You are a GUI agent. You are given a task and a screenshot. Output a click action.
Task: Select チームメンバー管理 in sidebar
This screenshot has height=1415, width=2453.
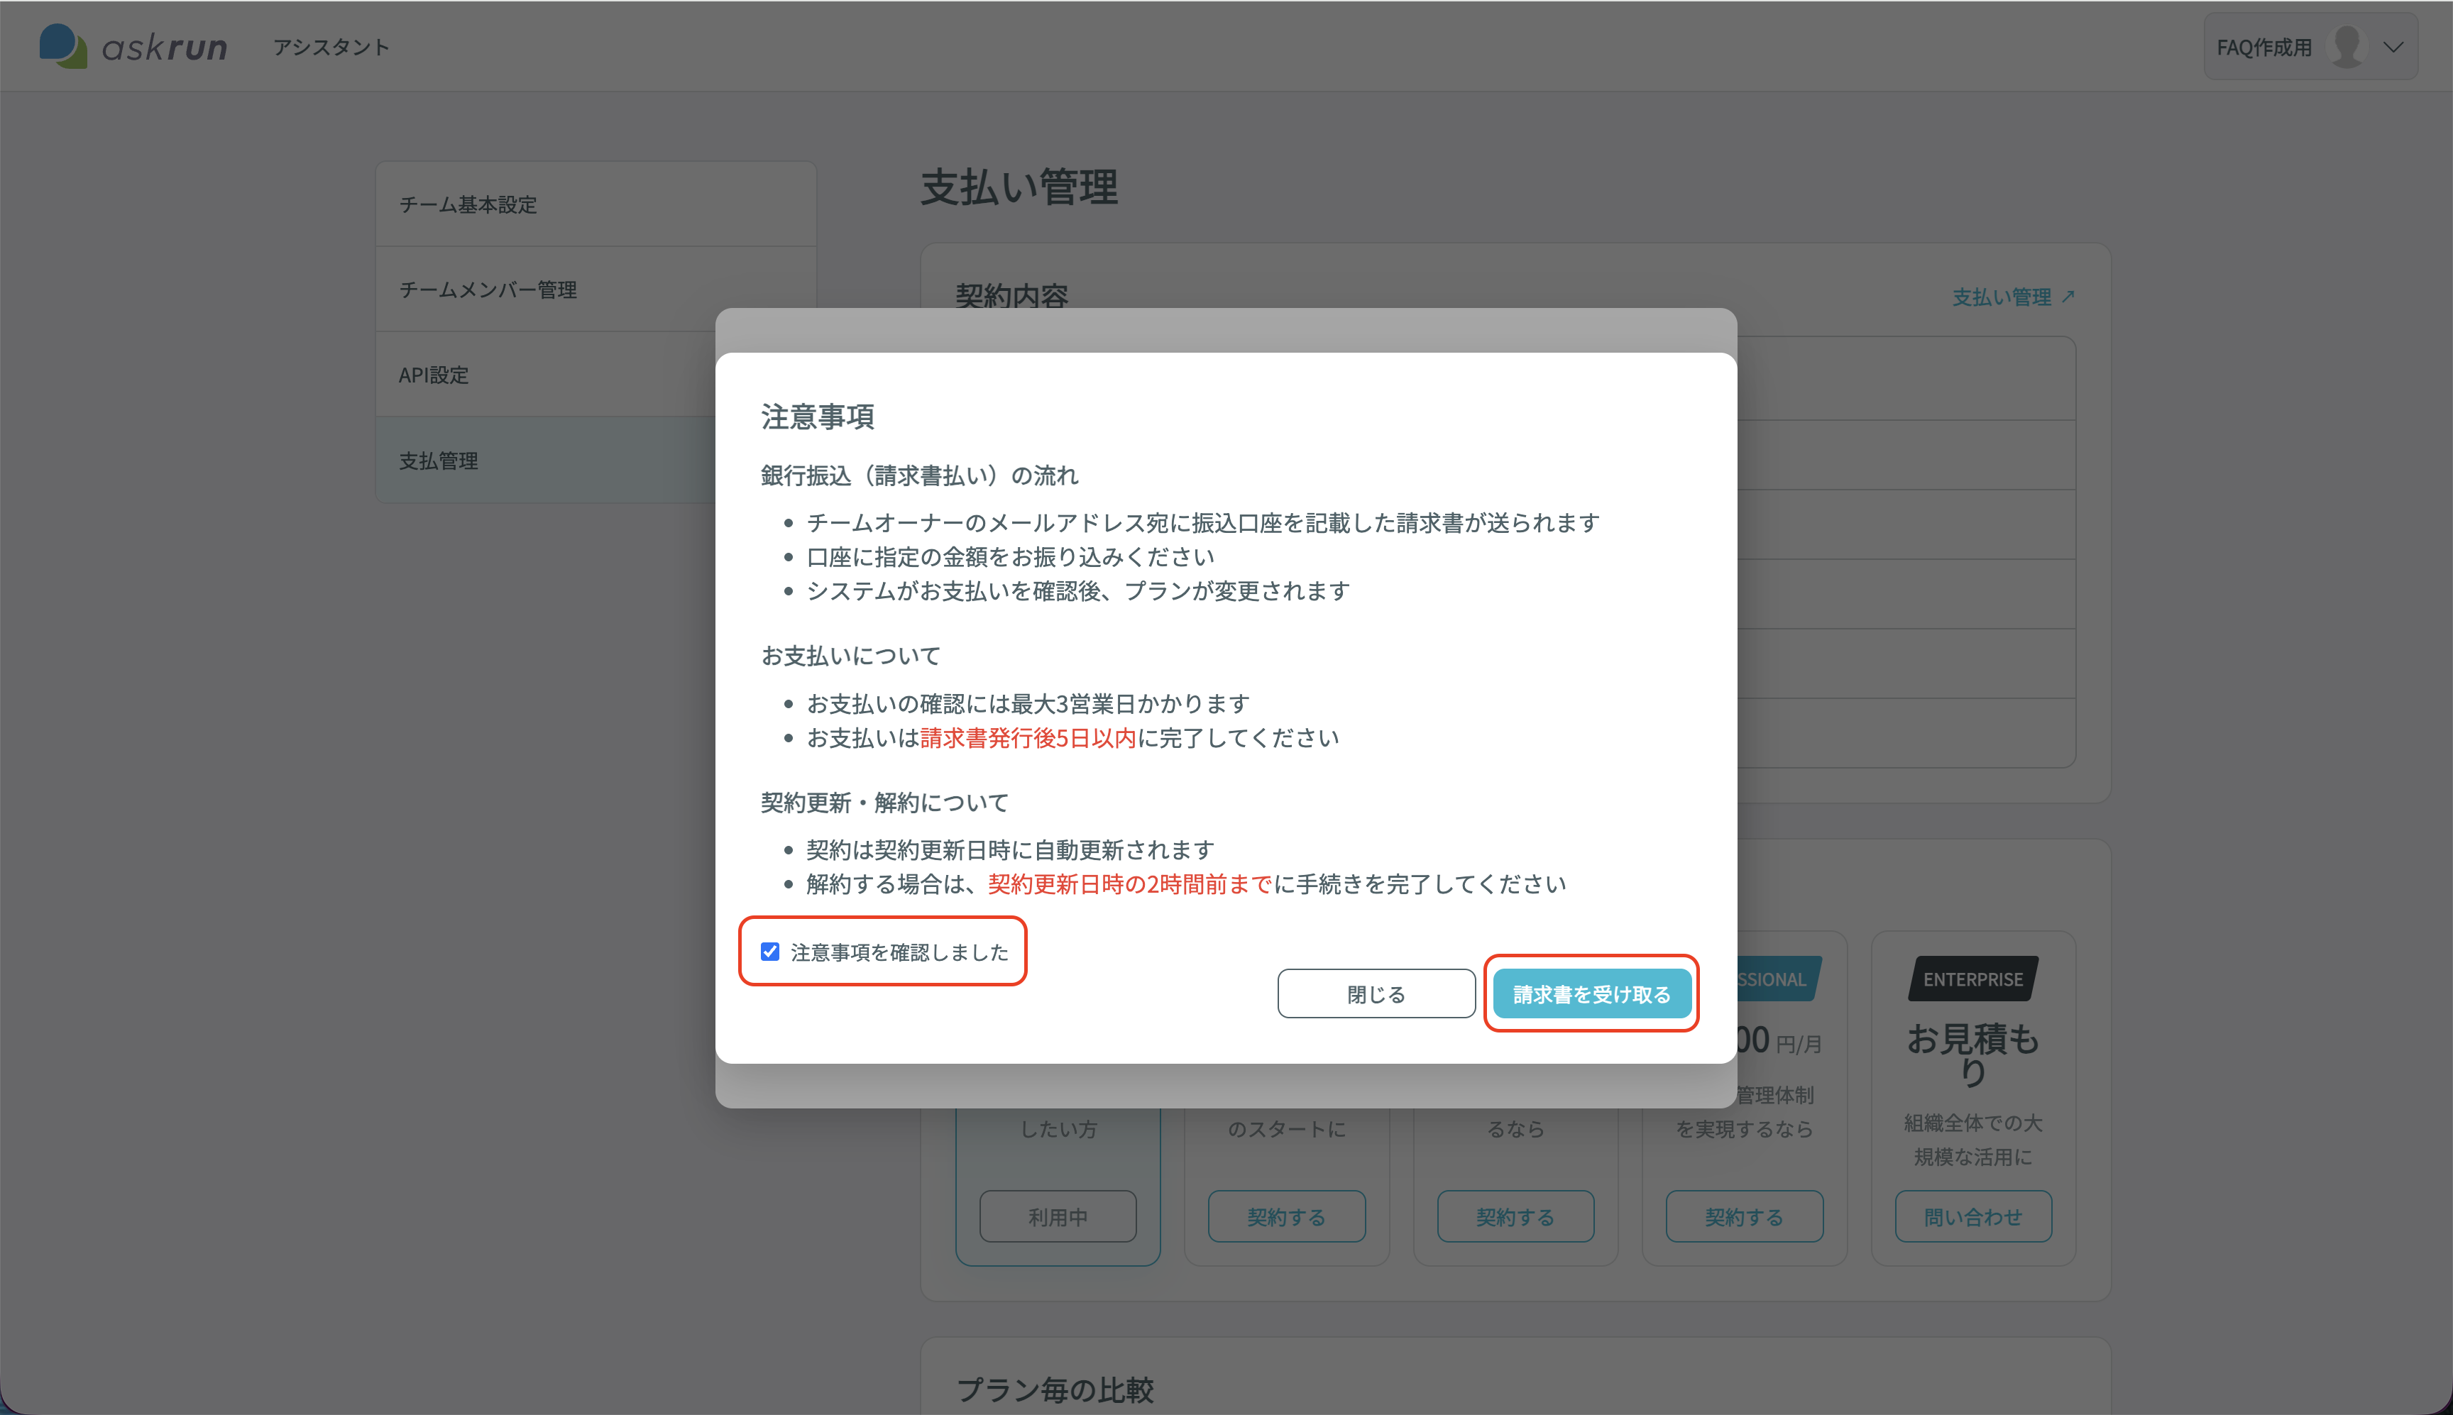(595, 290)
